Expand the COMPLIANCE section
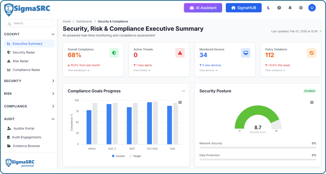326x174 pixels. [29, 106]
